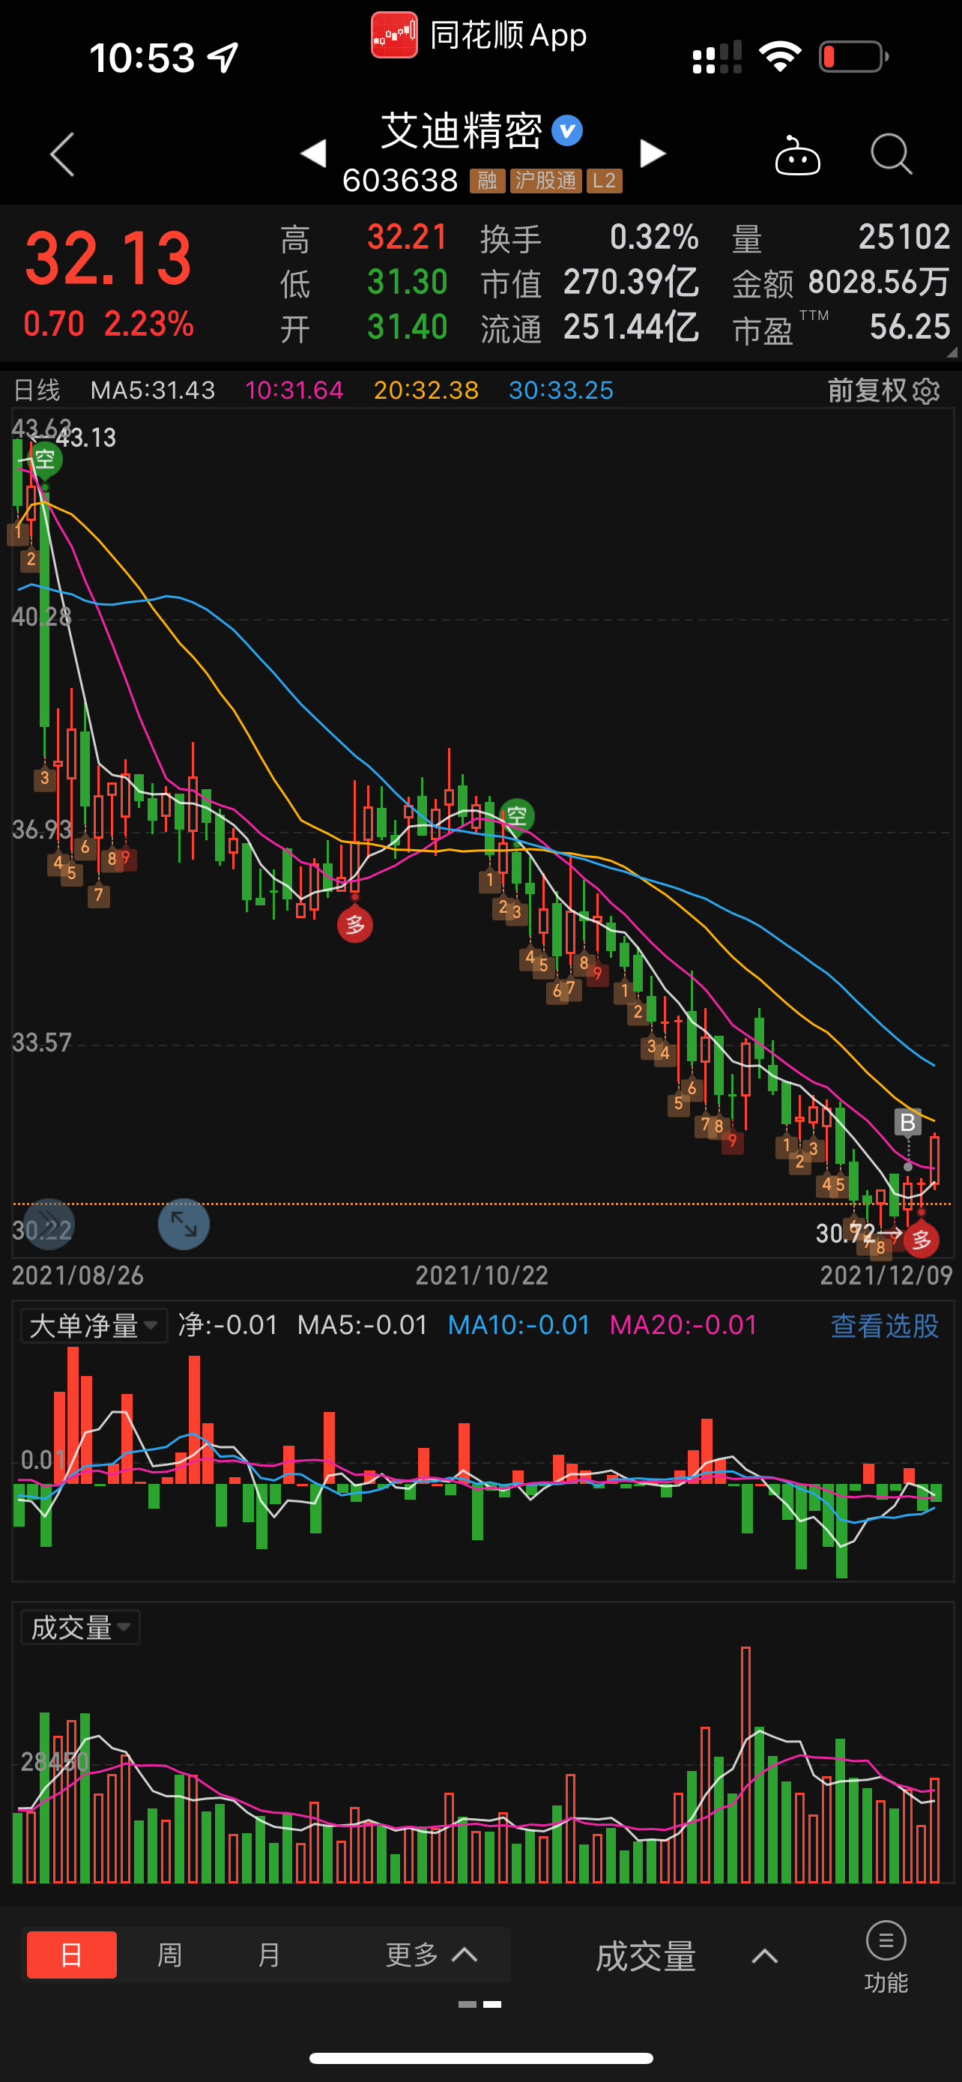Tap the 2.23% change value

(148, 324)
